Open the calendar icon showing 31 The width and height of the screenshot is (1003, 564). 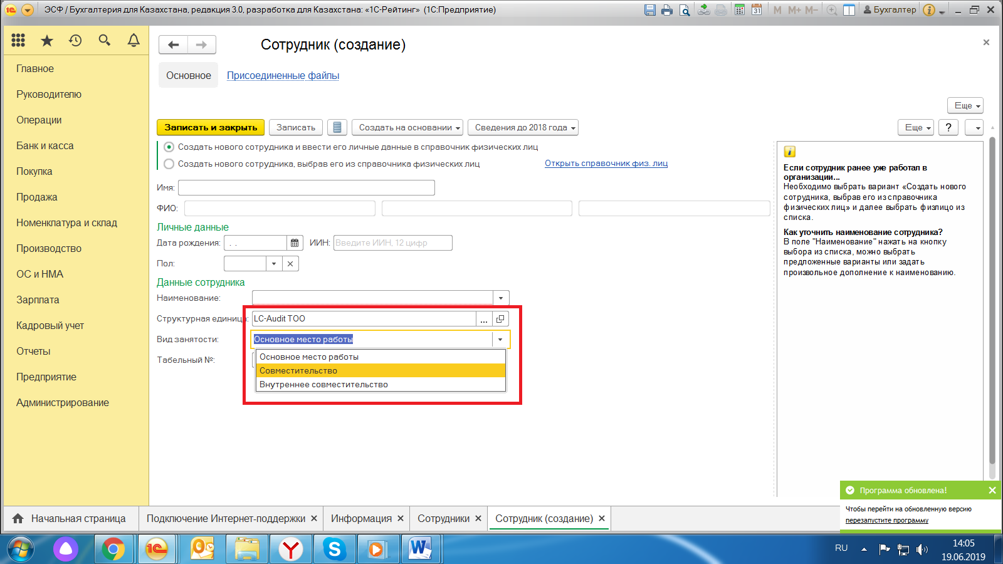[x=757, y=10]
